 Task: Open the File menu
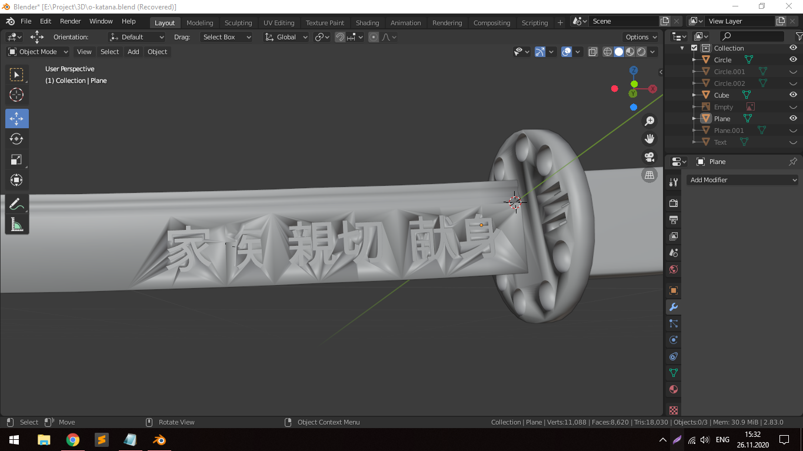point(26,21)
